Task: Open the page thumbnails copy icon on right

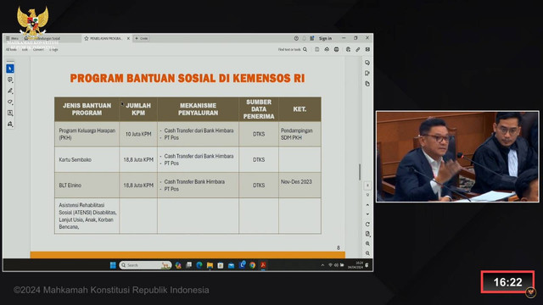Action: pyautogui.click(x=367, y=84)
